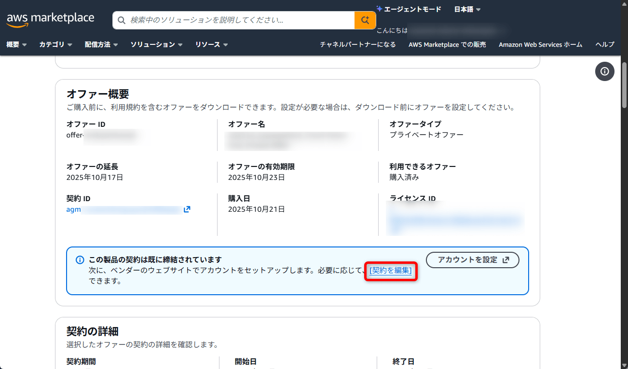Screen dimensions: 628x369
Task: Select the オファーの有効期限 label
Action: tap(261, 166)
